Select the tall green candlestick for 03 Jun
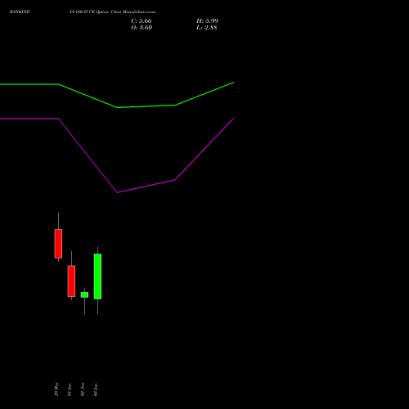This screenshot has width=409, height=409. 97,276
